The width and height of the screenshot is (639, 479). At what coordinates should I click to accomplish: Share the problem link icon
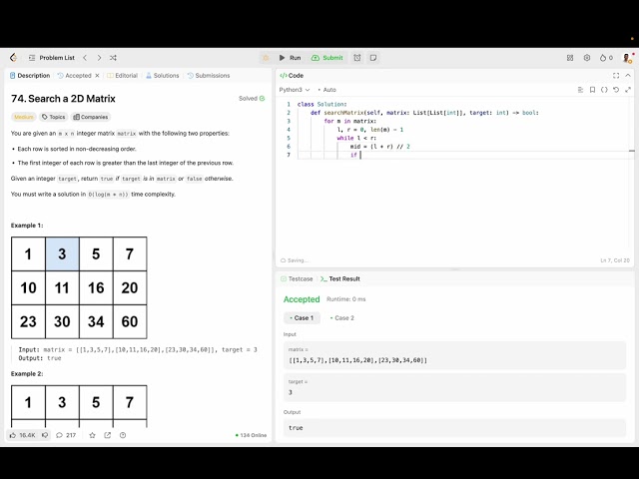[x=108, y=435]
